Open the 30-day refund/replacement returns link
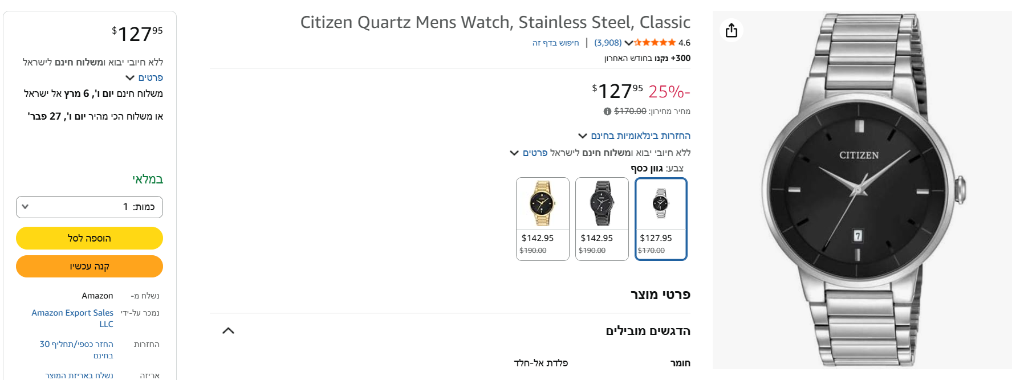 click(76, 349)
